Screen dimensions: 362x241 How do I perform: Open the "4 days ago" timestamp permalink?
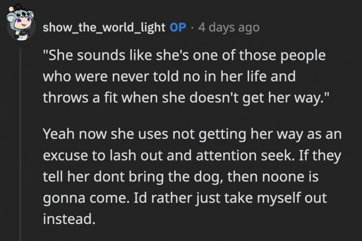[x=229, y=27]
